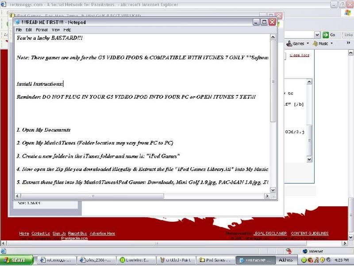Click the Games joystick icon in IE toolbar

pyautogui.click(x=289, y=43)
